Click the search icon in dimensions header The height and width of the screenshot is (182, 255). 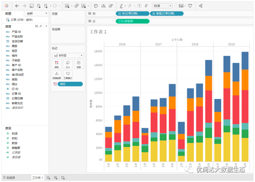40,26
